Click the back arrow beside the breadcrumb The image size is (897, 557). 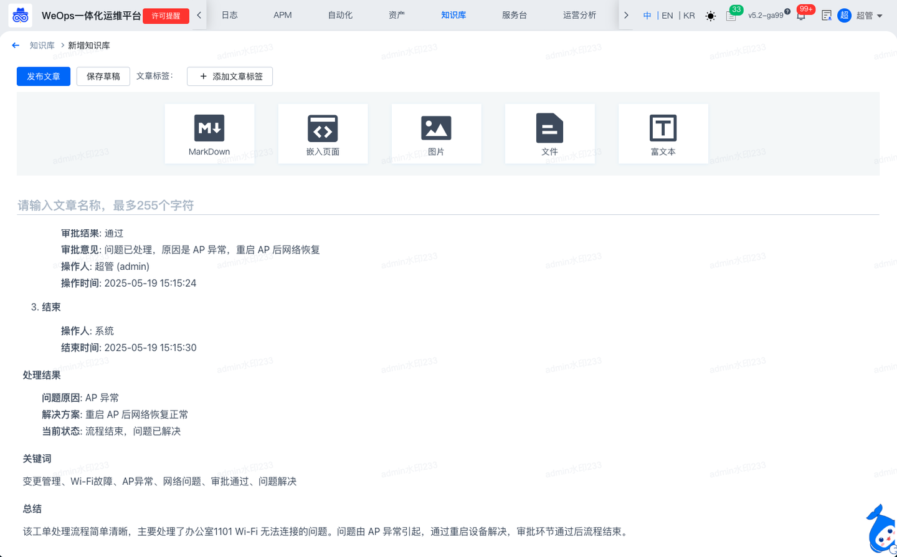tap(16, 44)
